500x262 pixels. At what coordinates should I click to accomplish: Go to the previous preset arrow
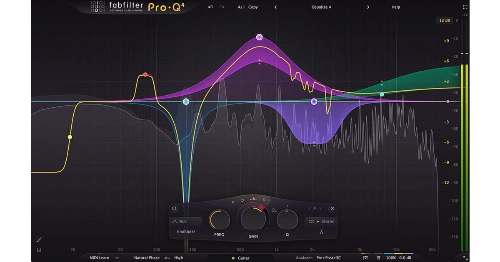click(275, 7)
